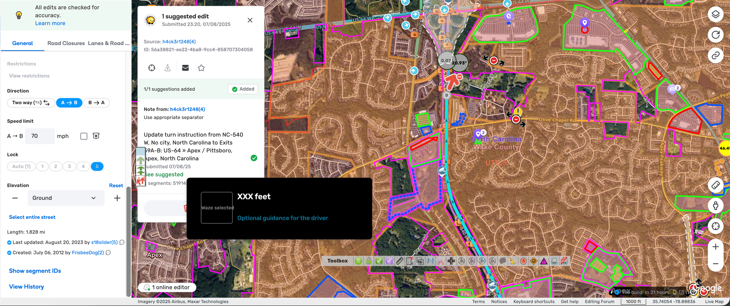Open the Elevation Ground dropdown
This screenshot has height=306, width=730.
66,198
